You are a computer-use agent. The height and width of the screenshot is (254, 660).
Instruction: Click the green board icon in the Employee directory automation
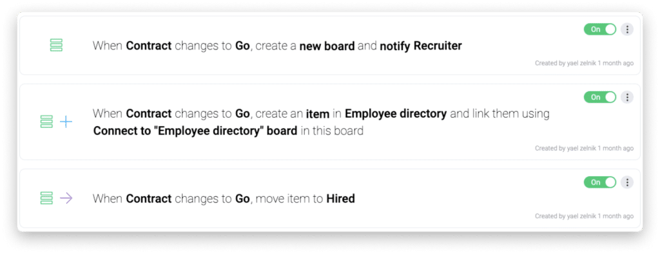[x=46, y=122]
